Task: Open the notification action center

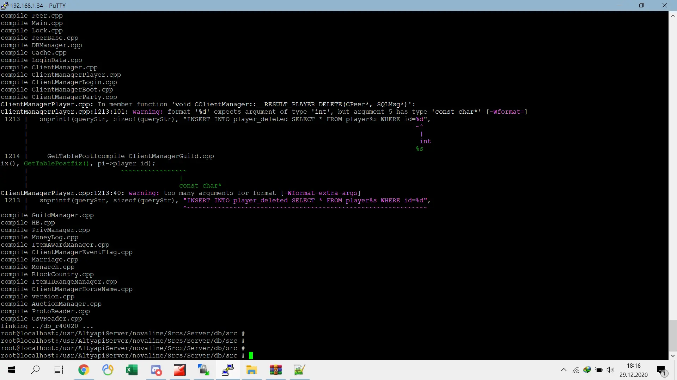Action: coord(661,370)
